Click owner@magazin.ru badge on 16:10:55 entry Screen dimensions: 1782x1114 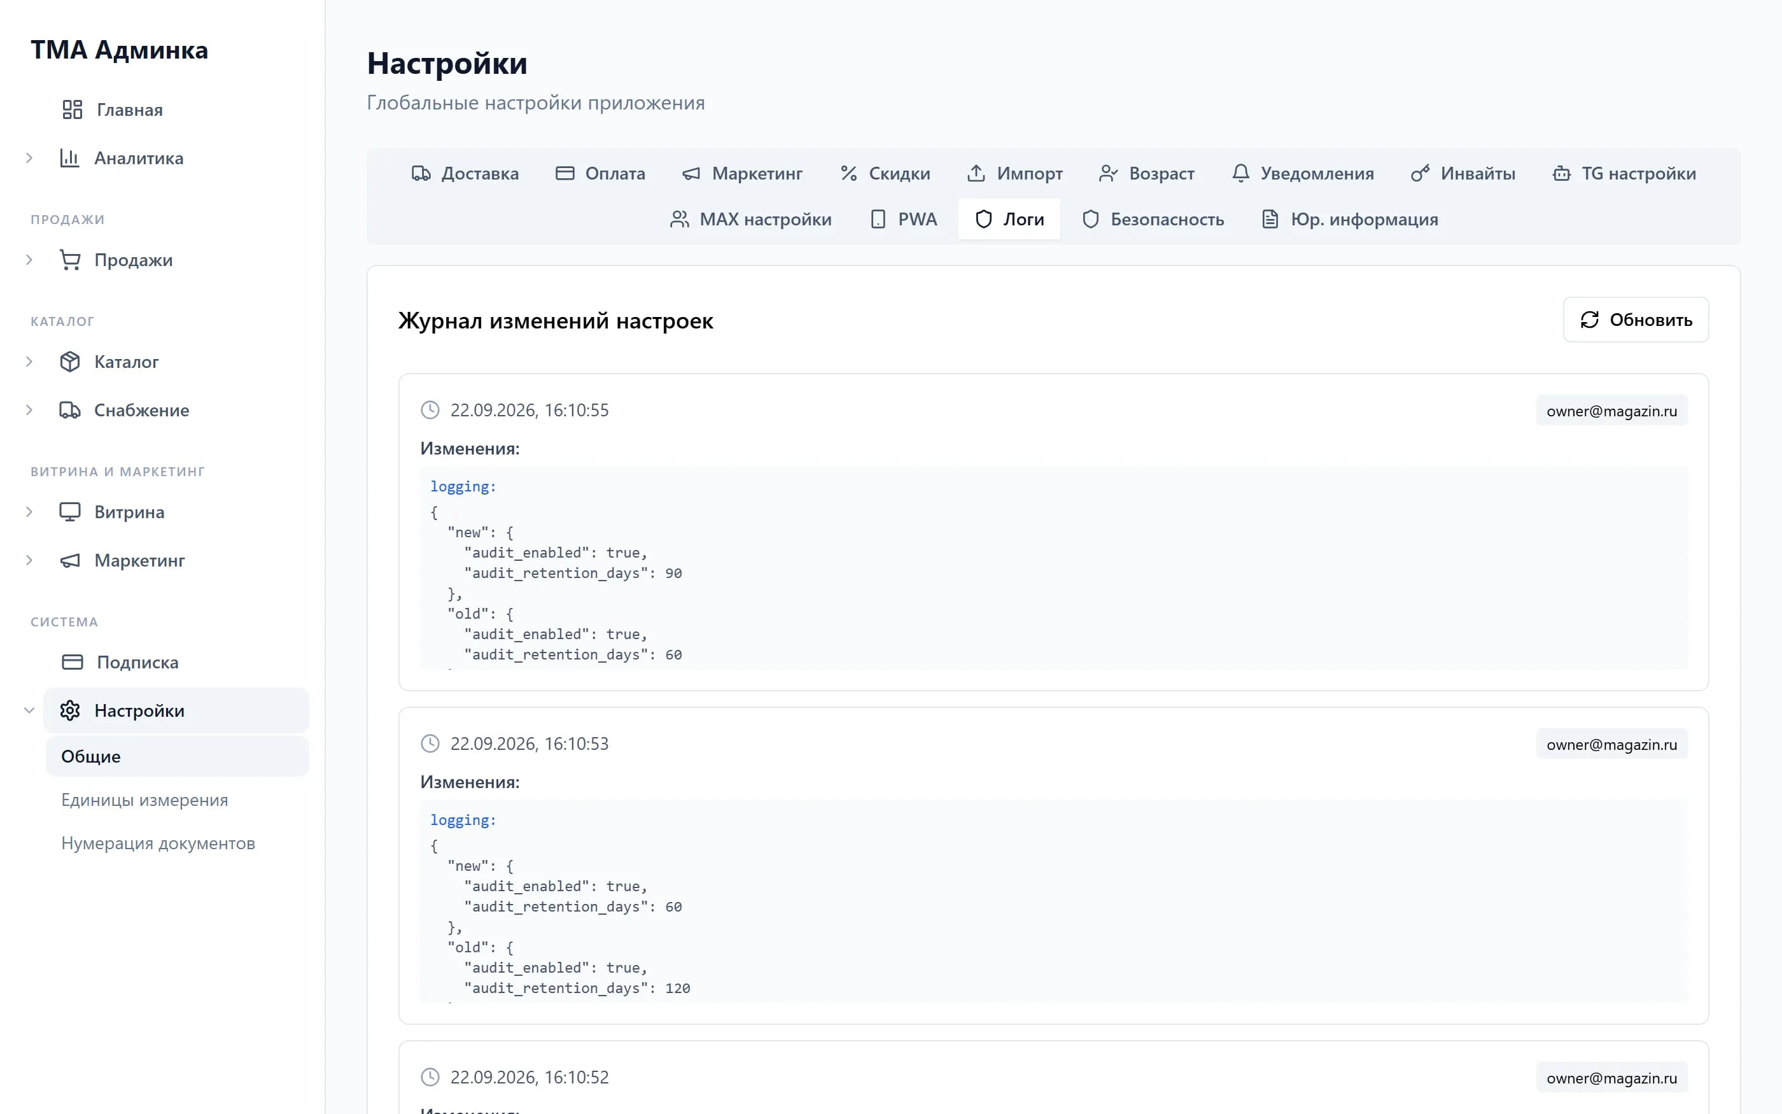click(x=1611, y=411)
